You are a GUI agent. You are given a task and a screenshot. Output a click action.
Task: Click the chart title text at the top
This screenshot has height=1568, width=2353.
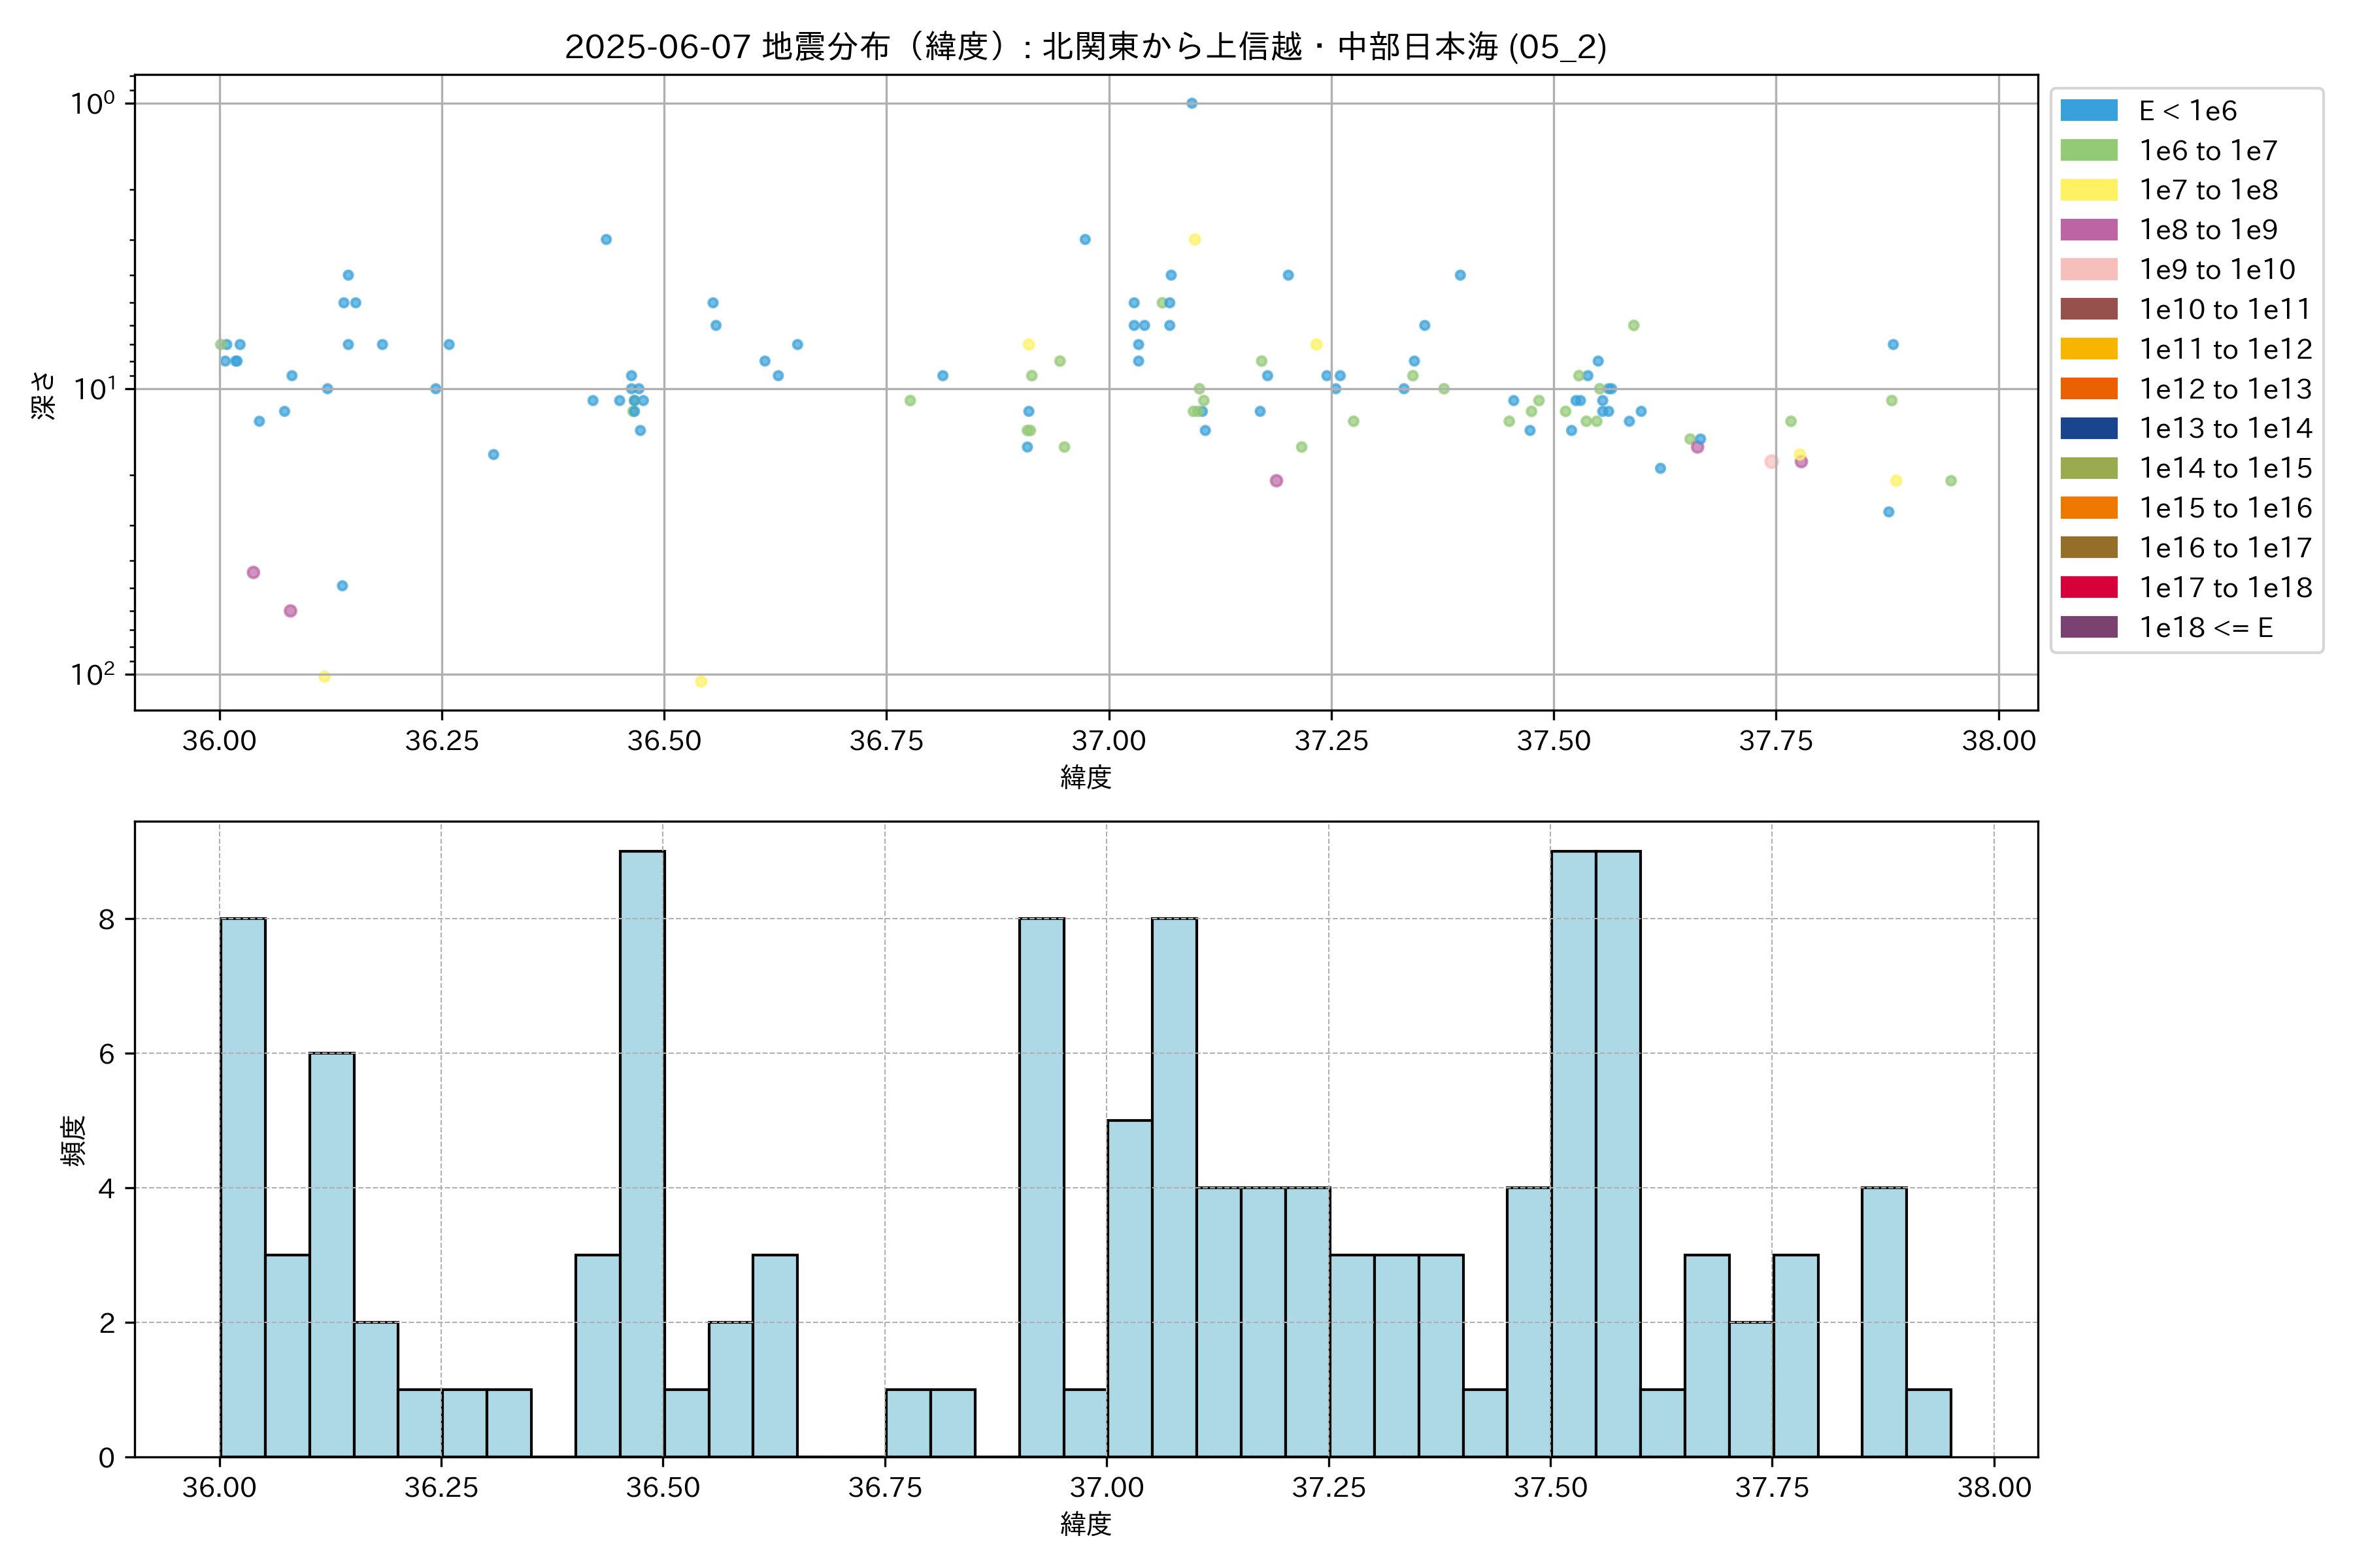tap(1086, 47)
